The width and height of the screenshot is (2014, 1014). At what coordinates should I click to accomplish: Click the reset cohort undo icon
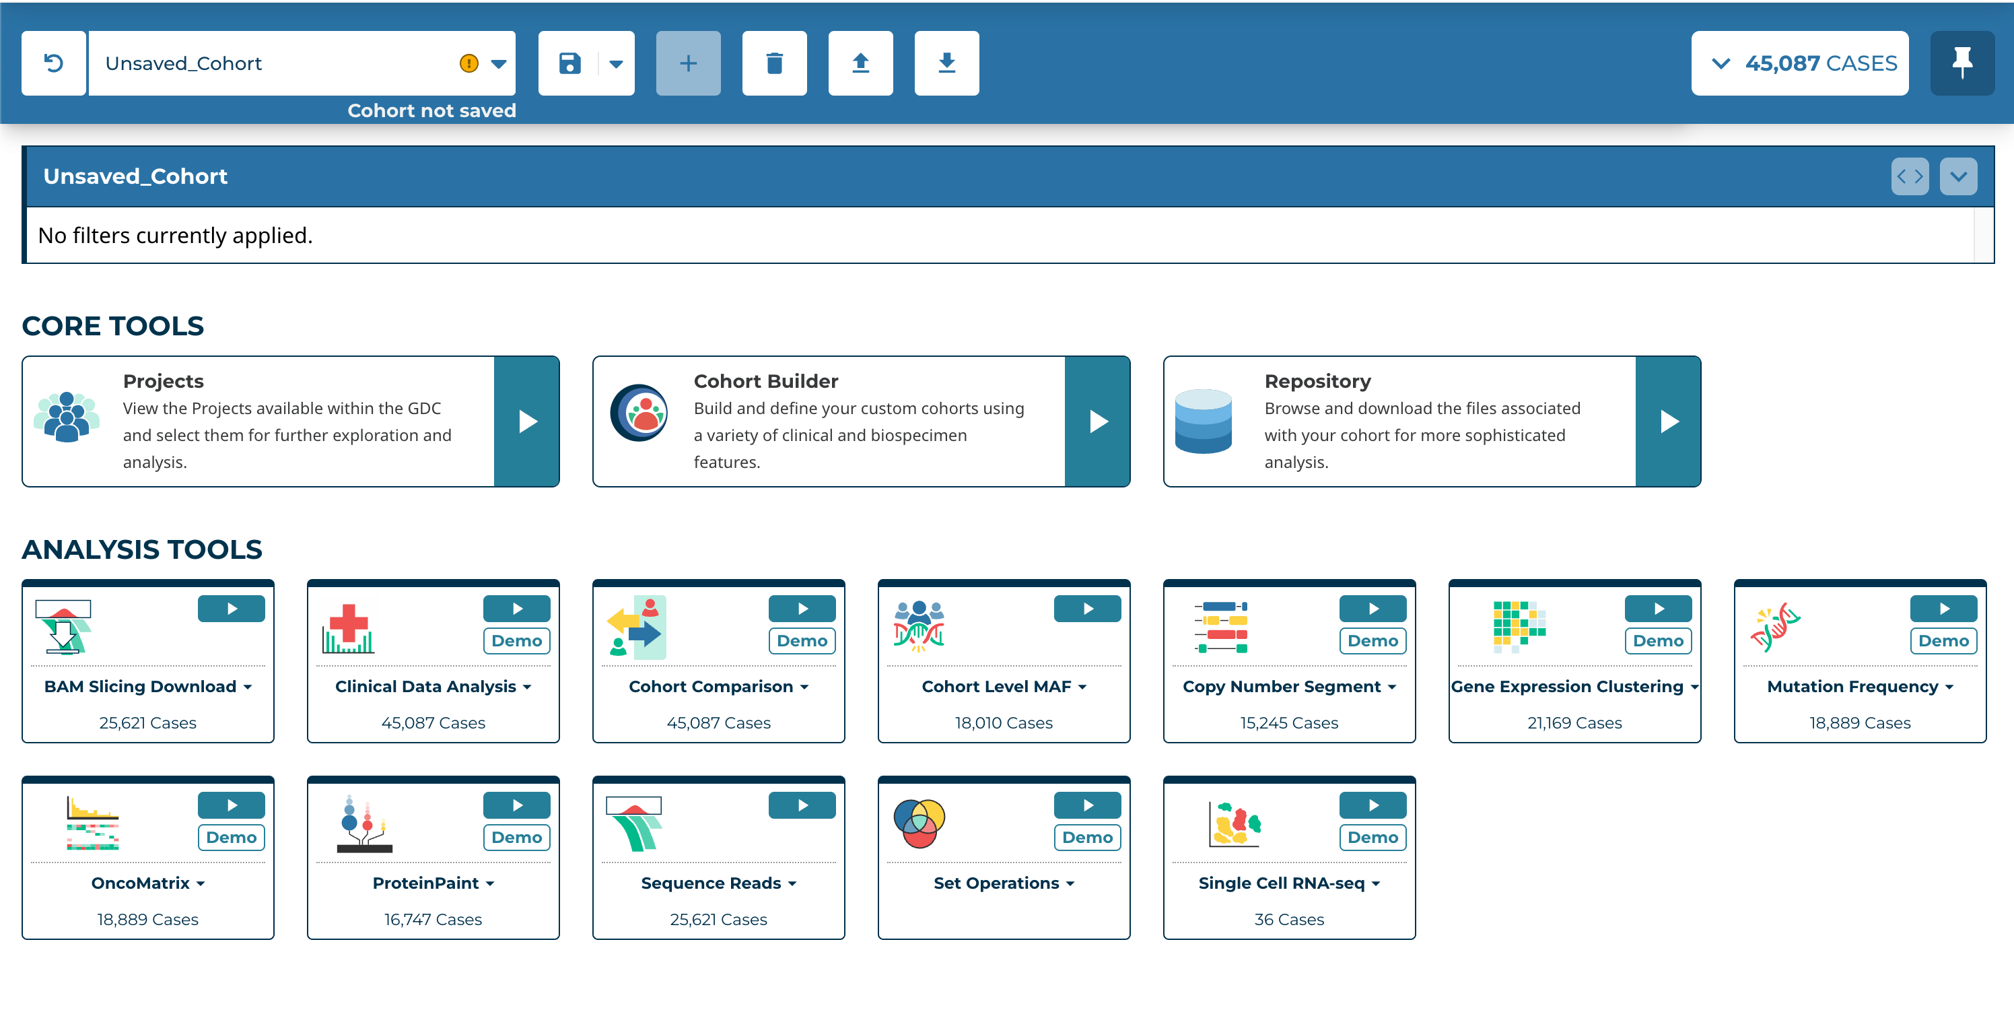pyautogui.click(x=53, y=63)
